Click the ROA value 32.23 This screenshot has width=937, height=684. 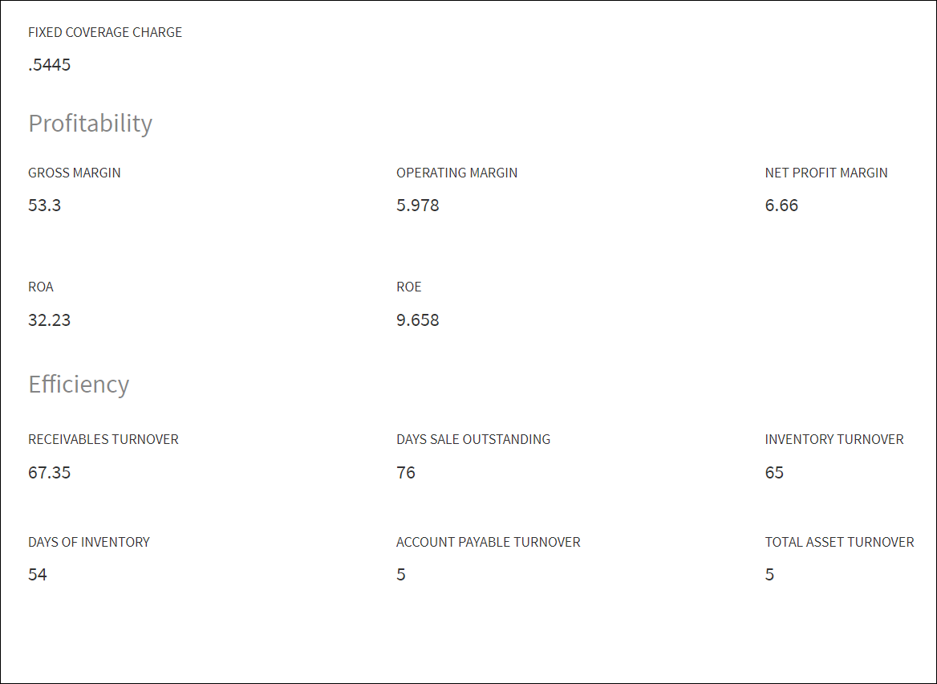pos(49,320)
